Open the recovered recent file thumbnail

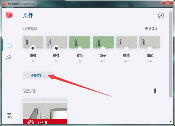coord(45,111)
